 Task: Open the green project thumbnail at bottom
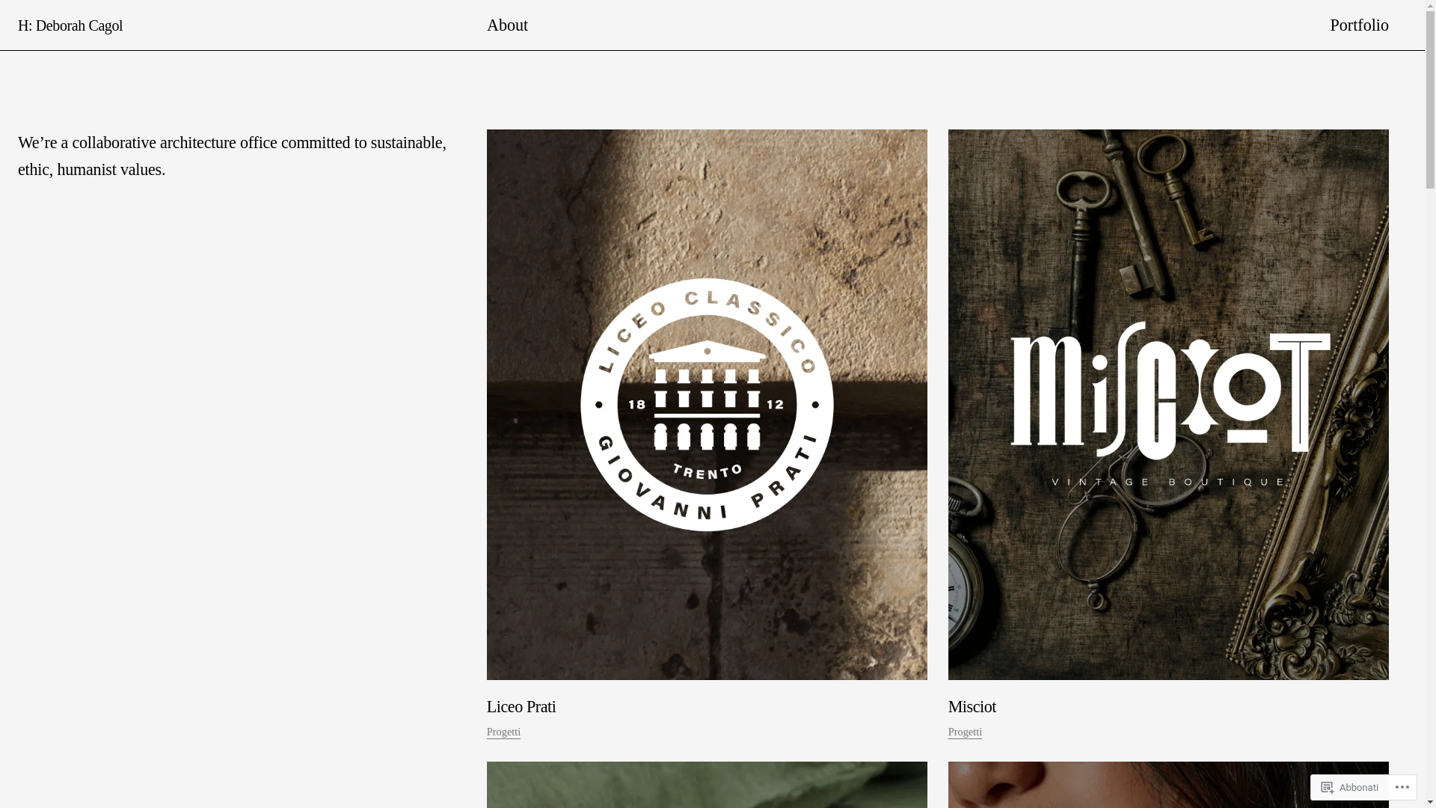click(x=707, y=784)
